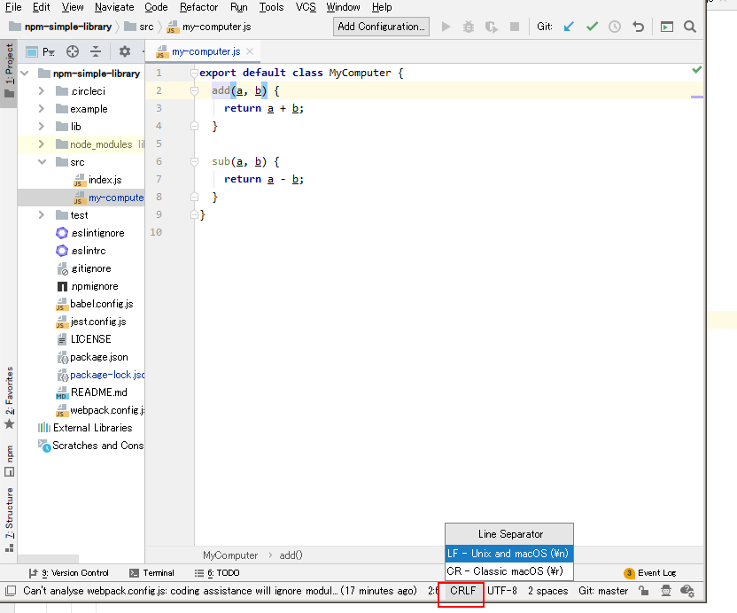Expand the node_modules folder

pyautogui.click(x=42, y=144)
